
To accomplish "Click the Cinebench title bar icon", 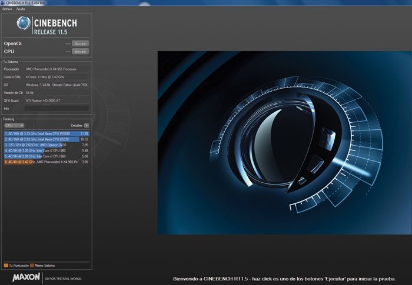I will click(x=2, y=2).
